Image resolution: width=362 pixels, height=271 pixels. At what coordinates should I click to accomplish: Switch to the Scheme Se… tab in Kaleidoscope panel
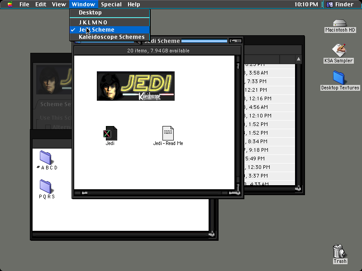[x=54, y=104]
